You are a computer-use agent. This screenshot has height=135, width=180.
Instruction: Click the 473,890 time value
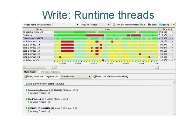[163, 38]
